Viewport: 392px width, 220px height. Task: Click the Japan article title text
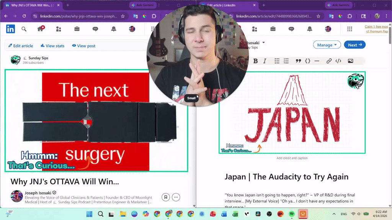point(286,176)
